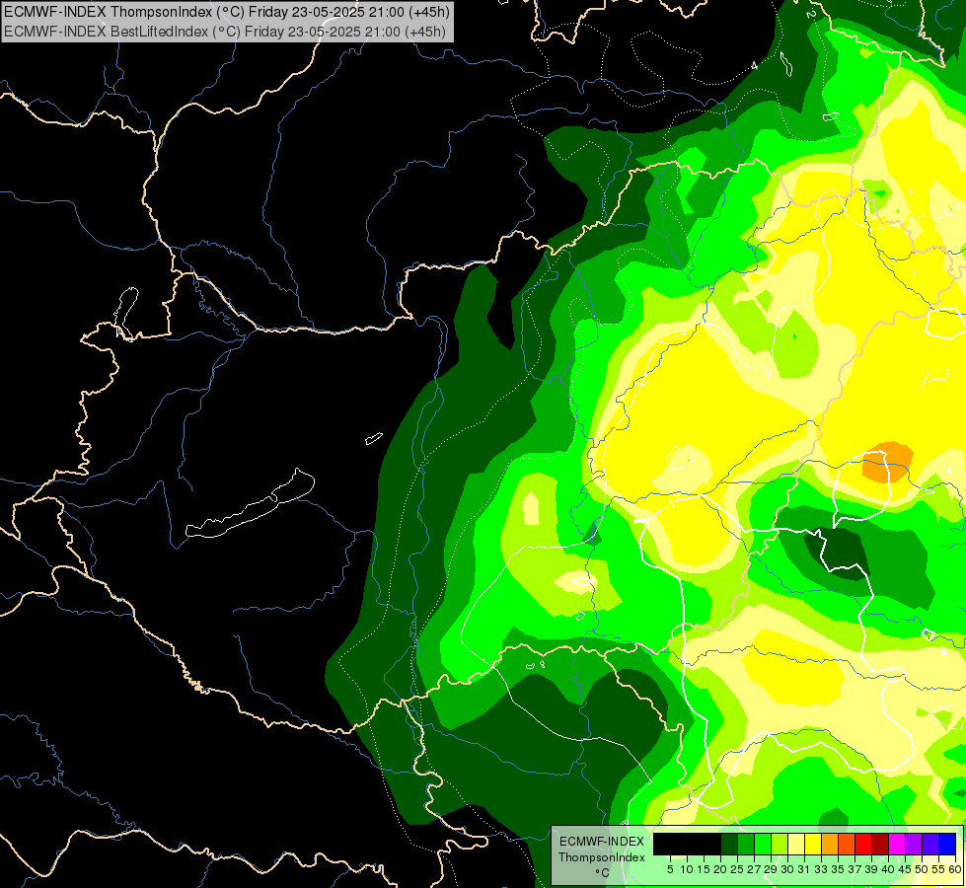Select the magenta 40–45 legend swatch
This screenshot has width=966, height=888.
click(897, 844)
